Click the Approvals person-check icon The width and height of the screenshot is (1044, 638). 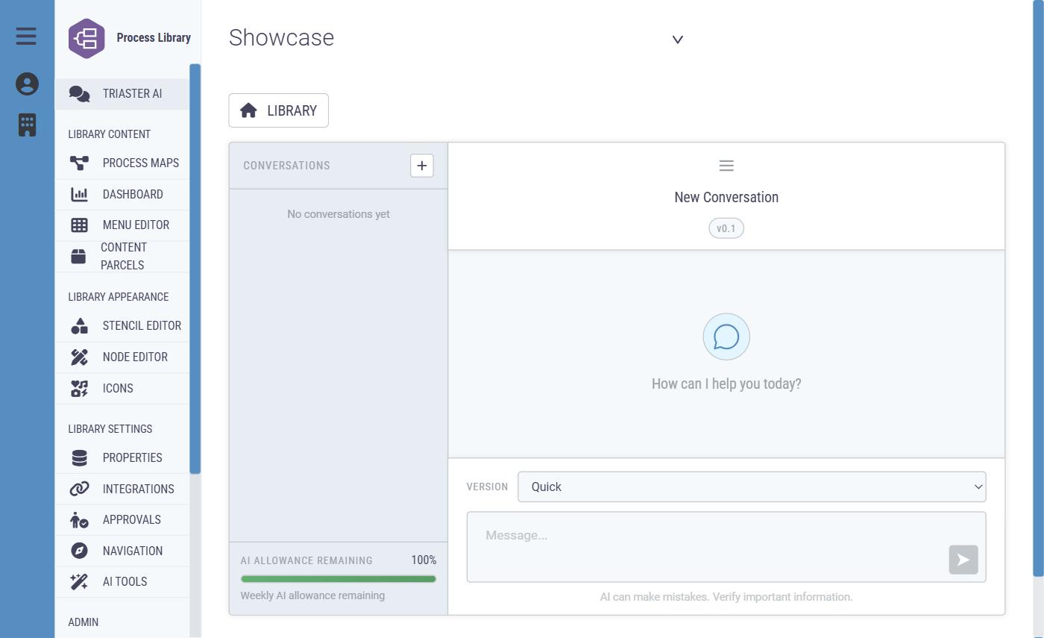(79, 519)
